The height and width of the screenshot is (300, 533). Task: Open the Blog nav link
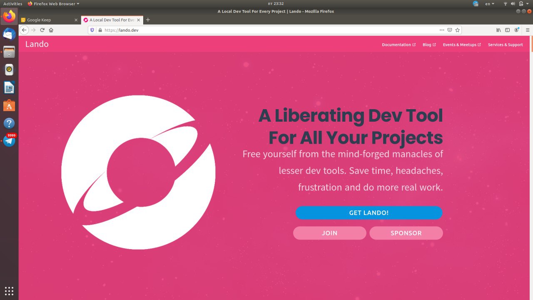(429, 45)
